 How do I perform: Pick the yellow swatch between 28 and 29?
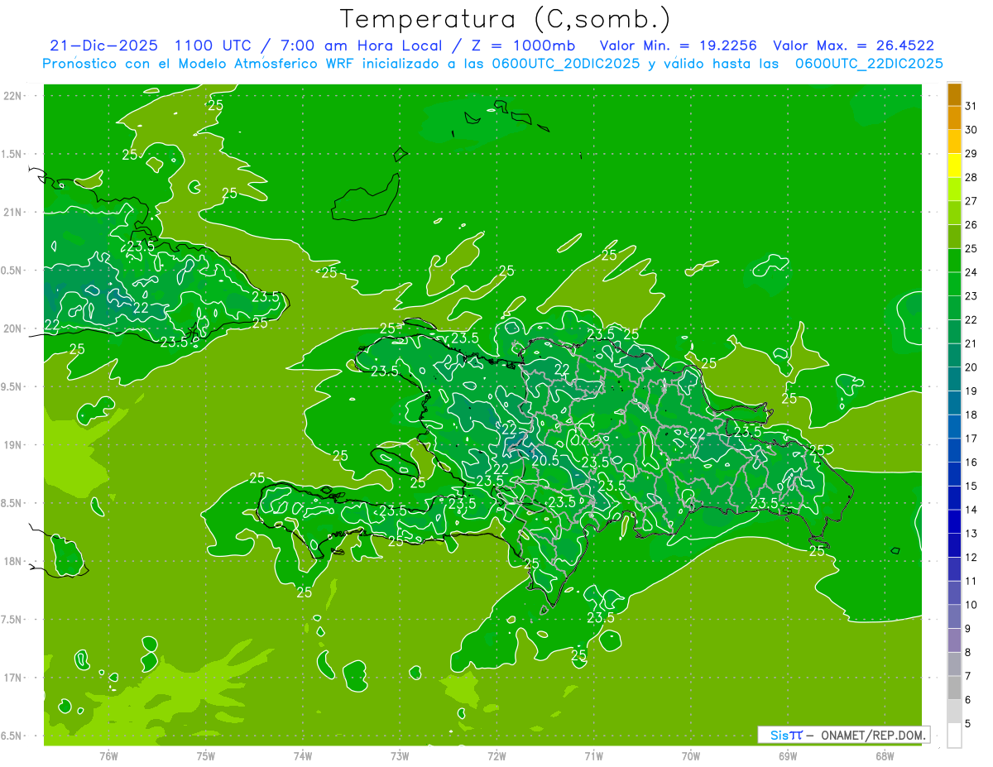coord(954,165)
